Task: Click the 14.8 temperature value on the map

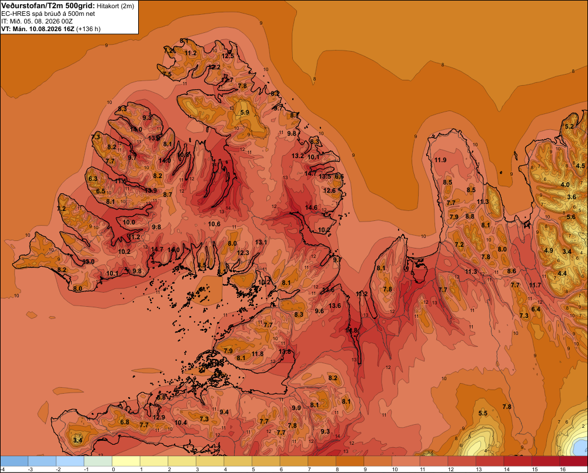Action: tap(352, 331)
